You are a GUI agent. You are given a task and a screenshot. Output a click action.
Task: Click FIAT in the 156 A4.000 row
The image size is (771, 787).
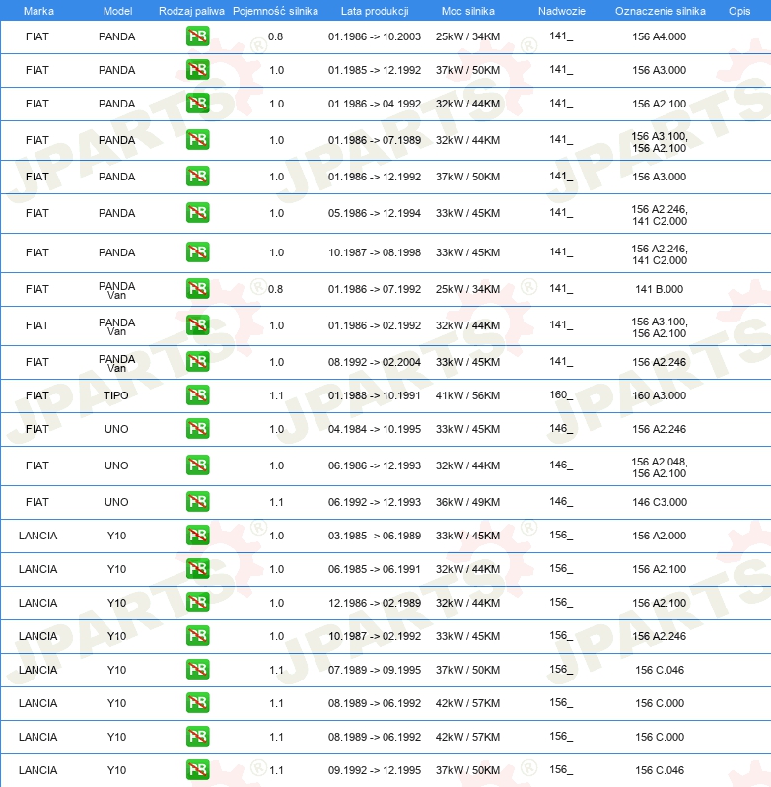(37, 36)
